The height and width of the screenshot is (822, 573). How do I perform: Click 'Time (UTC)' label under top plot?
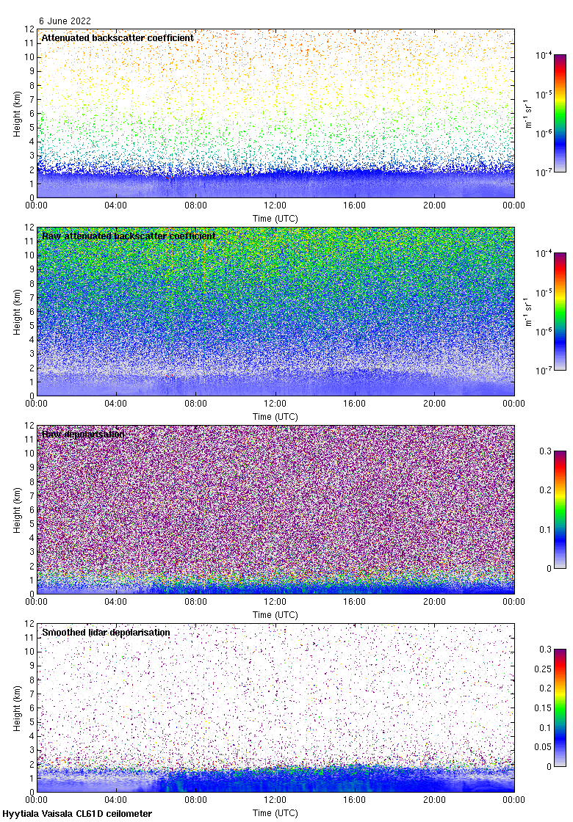tap(275, 219)
